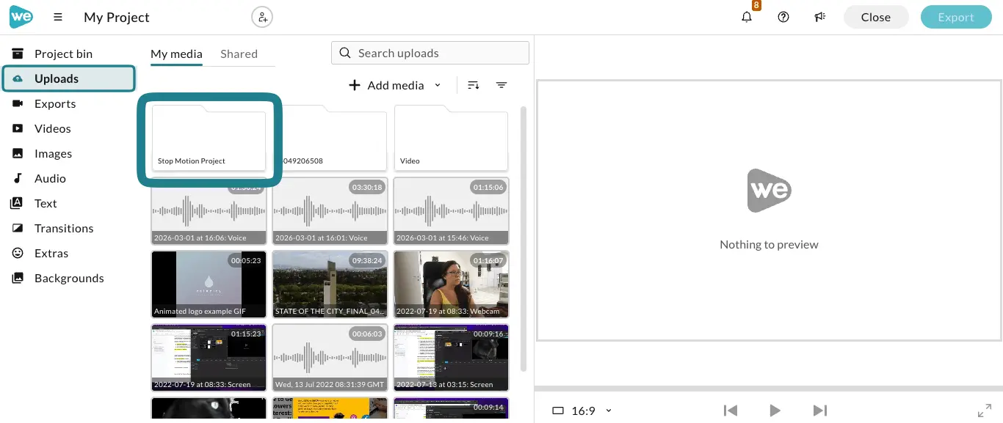
Task: Open the 16:9 aspect ratio dropdown
Action: coord(582,411)
